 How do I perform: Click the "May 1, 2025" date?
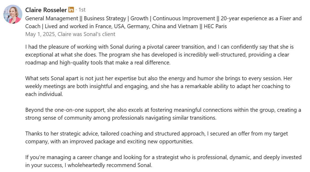click(40, 34)
